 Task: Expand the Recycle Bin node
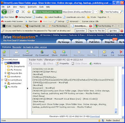click(5, 73)
